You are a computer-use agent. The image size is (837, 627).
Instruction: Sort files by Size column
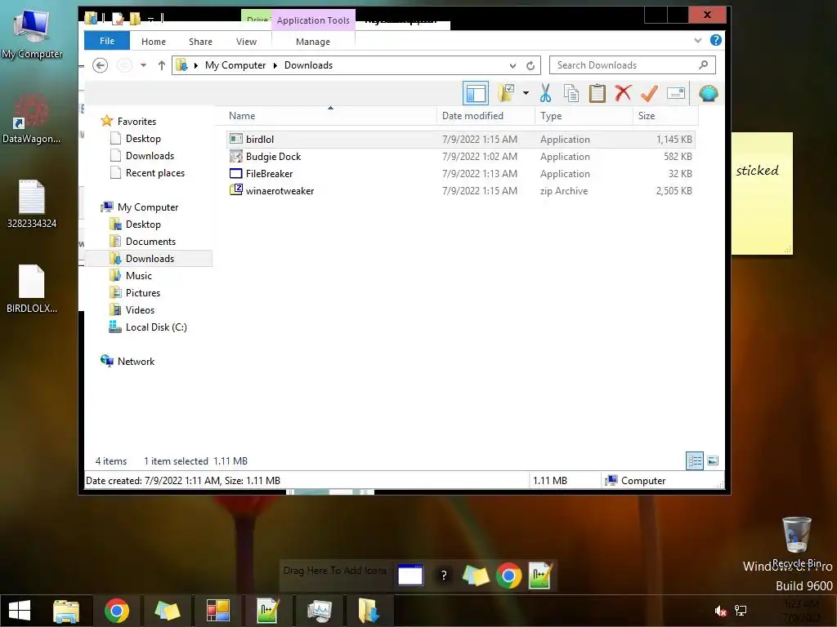click(x=665, y=116)
